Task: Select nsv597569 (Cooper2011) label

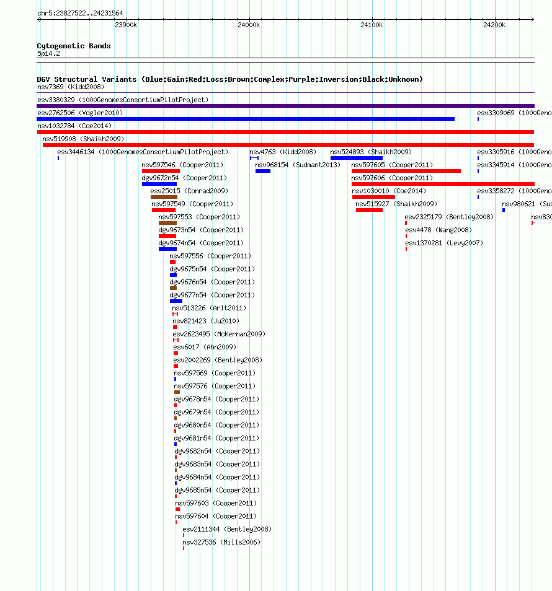Action: pos(215,373)
